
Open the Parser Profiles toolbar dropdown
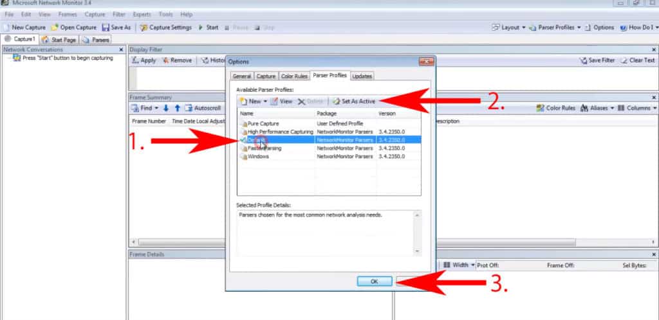pos(555,27)
